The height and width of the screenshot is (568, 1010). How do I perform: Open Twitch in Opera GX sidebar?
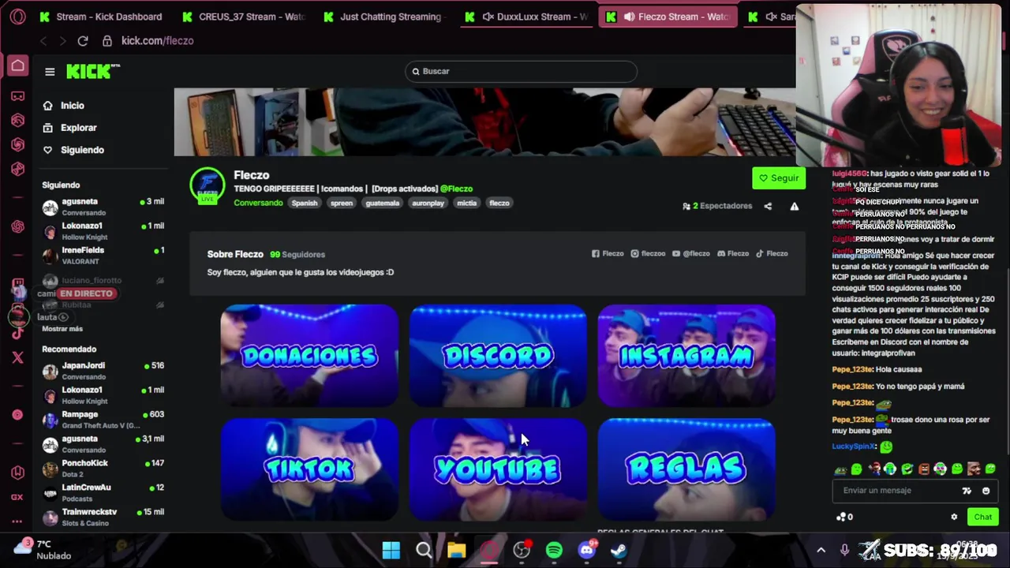[x=17, y=284]
